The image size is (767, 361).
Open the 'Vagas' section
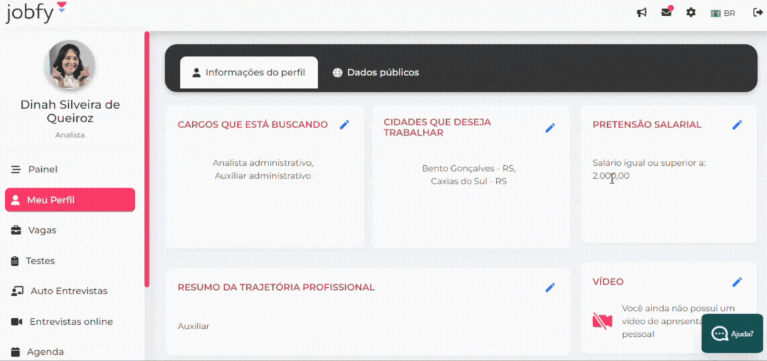pyautogui.click(x=43, y=230)
